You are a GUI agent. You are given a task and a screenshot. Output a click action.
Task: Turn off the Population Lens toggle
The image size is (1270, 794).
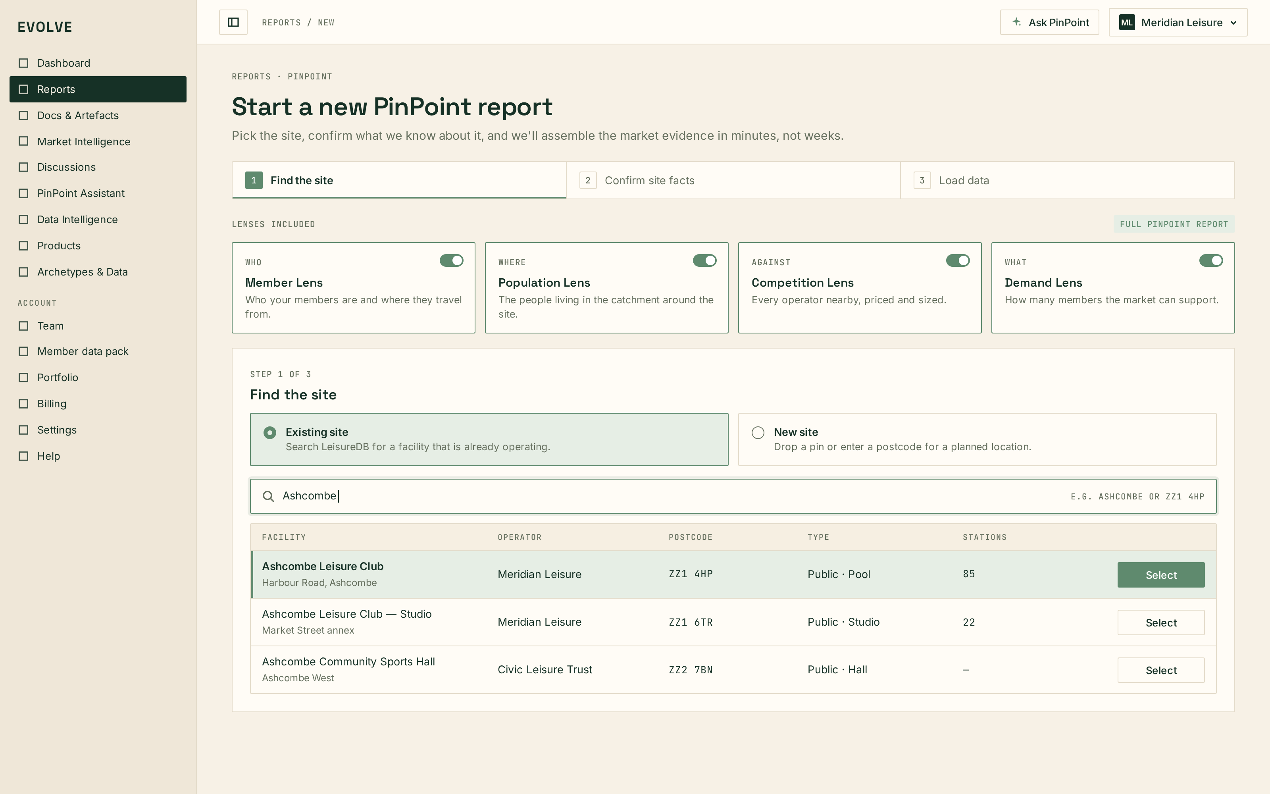pos(704,260)
